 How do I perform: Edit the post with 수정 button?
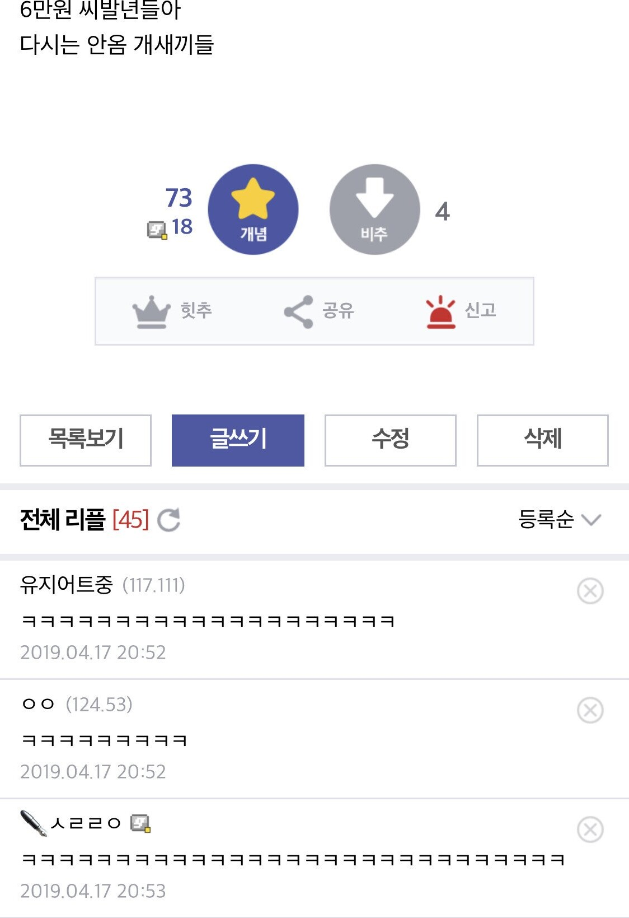(x=391, y=440)
